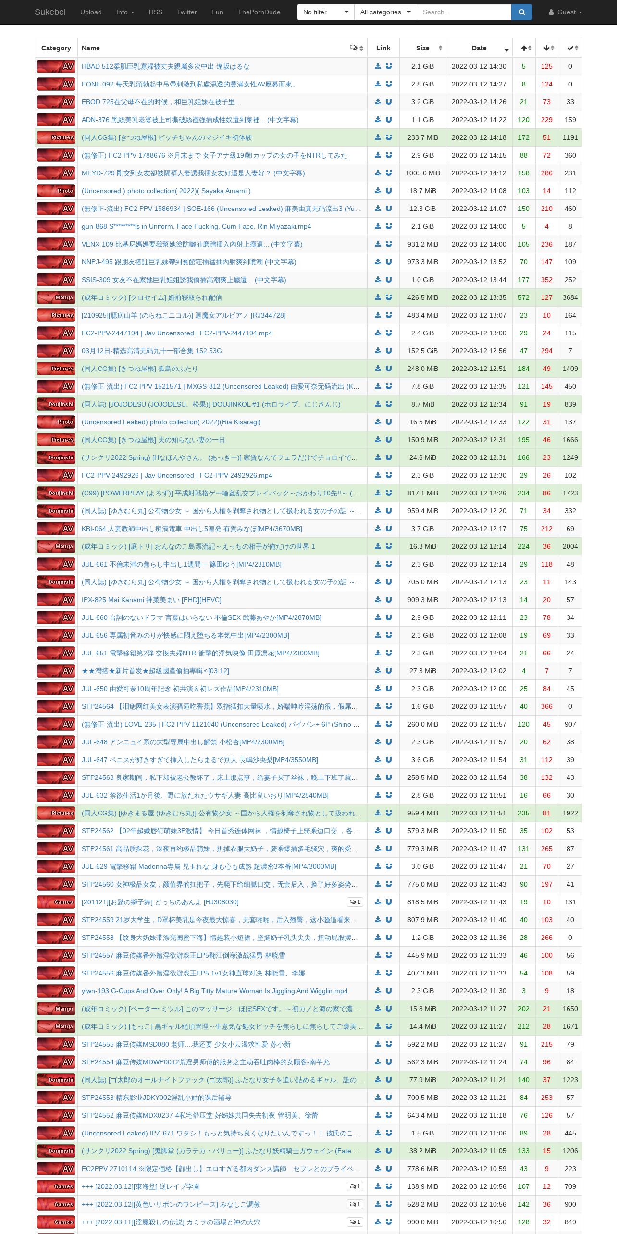Open the JUL-648 torrent title link
The height and width of the screenshot is (1234, 617).
click(x=183, y=742)
